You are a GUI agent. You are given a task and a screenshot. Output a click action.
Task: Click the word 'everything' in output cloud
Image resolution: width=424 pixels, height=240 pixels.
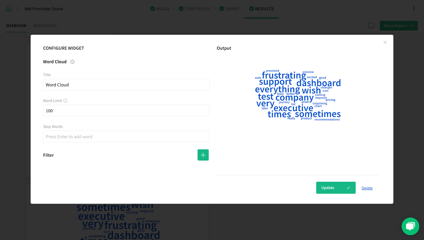coord(277,90)
